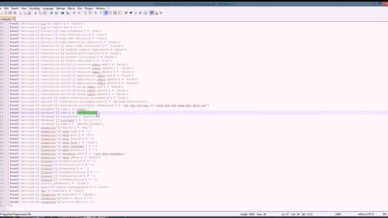The width and height of the screenshot is (388, 218).
Task: Click the run macro multiple times icon
Action: click(x=140, y=13)
